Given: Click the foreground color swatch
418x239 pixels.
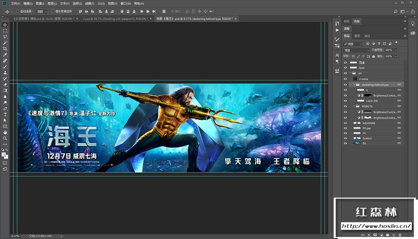Looking at the screenshot, I should [x=4, y=155].
